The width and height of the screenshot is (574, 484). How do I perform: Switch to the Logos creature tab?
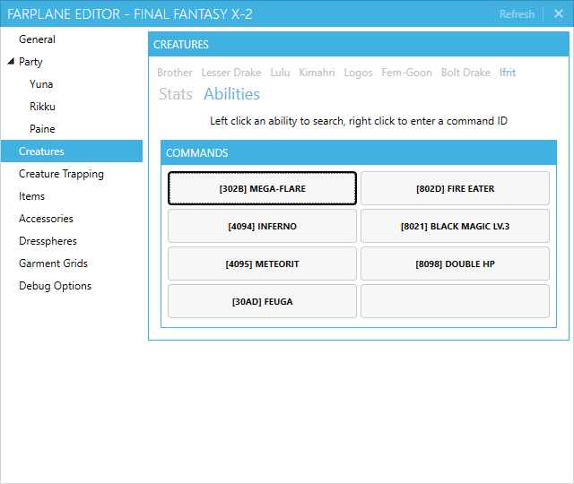359,73
